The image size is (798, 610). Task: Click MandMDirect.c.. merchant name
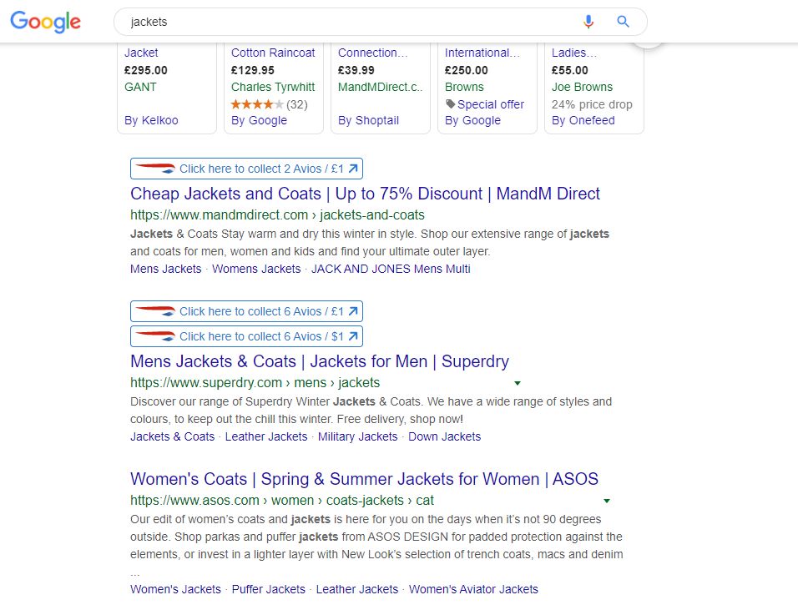tap(380, 87)
